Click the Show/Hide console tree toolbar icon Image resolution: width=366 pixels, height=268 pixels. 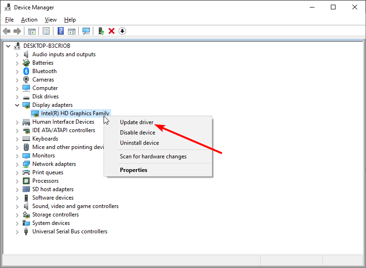coord(32,31)
